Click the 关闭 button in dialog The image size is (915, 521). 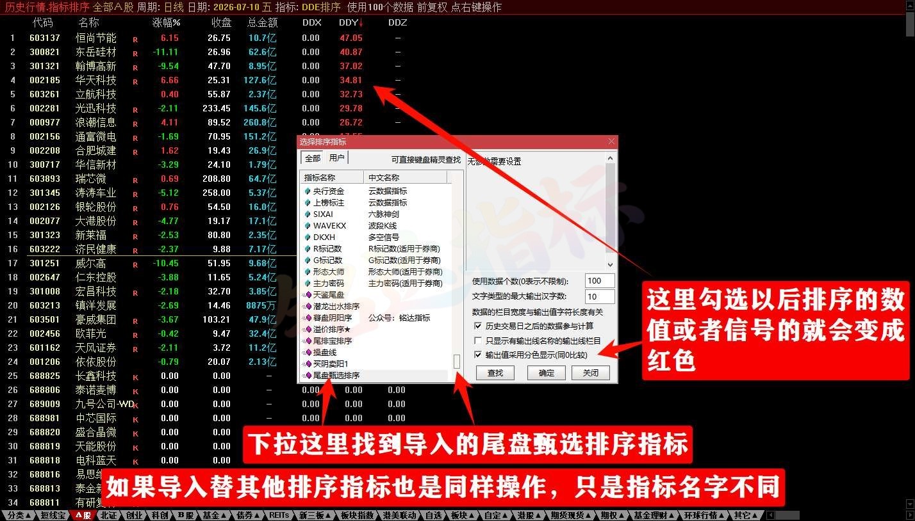[x=590, y=373]
